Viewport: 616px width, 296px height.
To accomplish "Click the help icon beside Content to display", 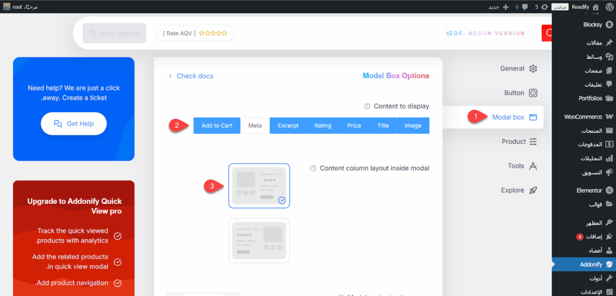I will point(367,106).
